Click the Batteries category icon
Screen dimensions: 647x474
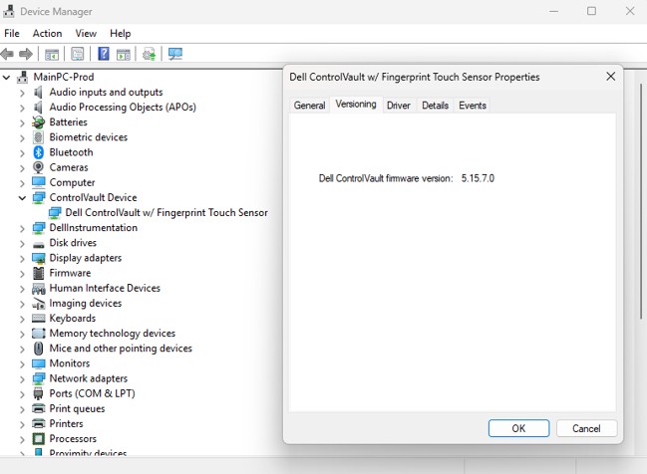pos(38,122)
